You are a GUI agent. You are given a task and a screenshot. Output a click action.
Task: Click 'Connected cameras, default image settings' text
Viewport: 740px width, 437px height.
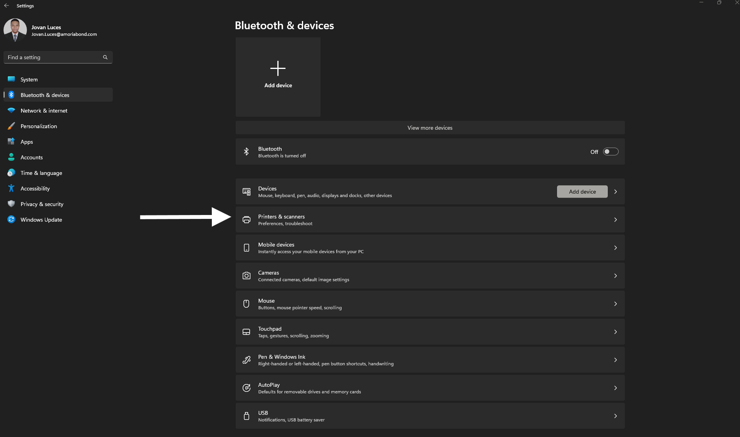303,280
